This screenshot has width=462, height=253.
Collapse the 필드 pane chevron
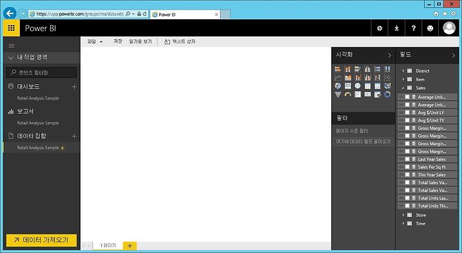pos(453,55)
